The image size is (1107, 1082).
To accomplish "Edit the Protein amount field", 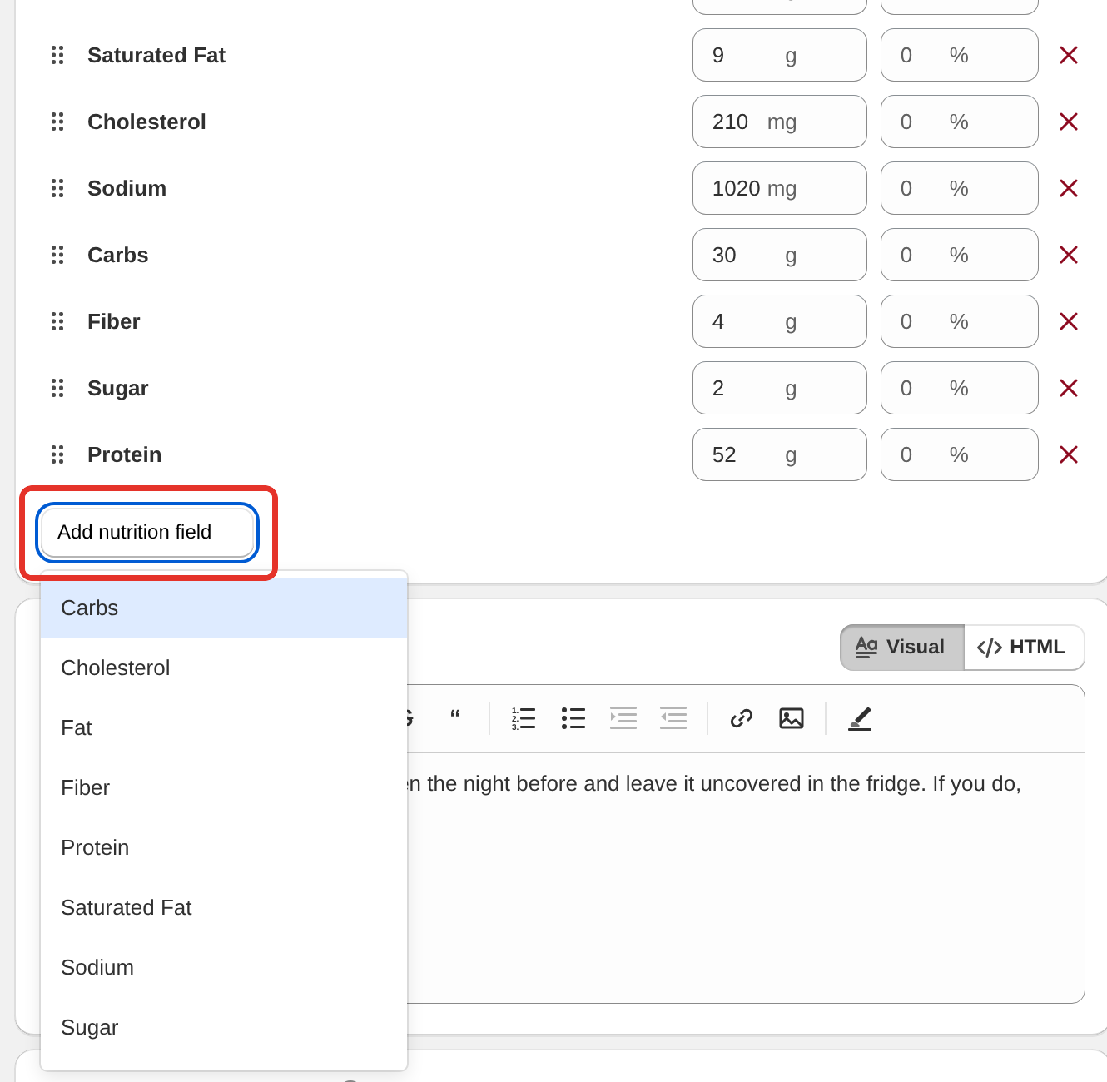I will point(780,454).
